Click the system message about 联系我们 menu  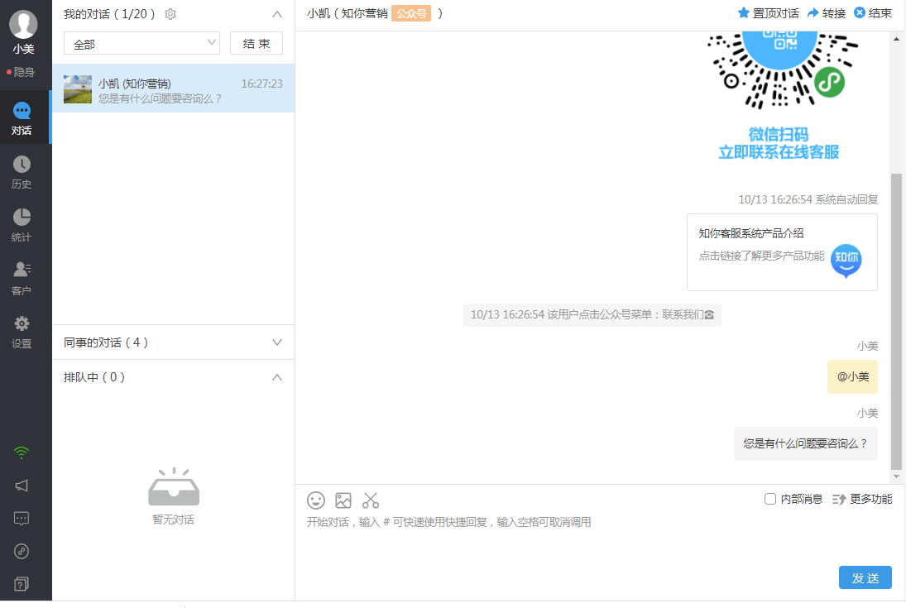click(592, 315)
